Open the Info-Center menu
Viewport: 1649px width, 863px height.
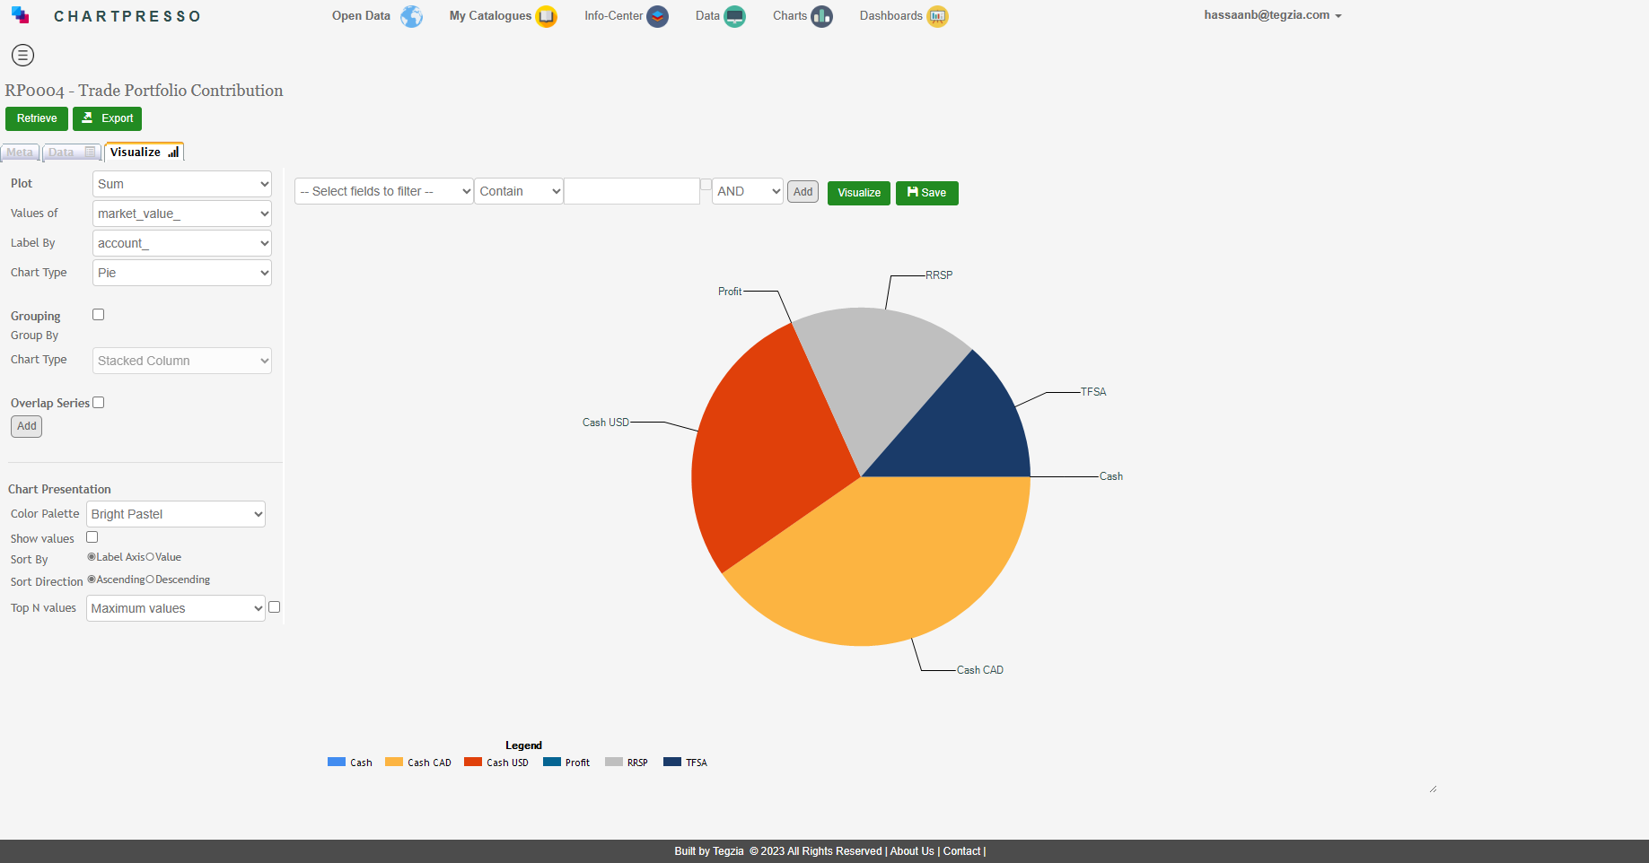[613, 16]
